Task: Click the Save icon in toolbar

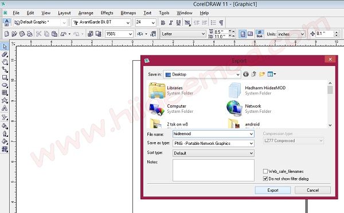Action: pyautogui.click(x=22, y=34)
